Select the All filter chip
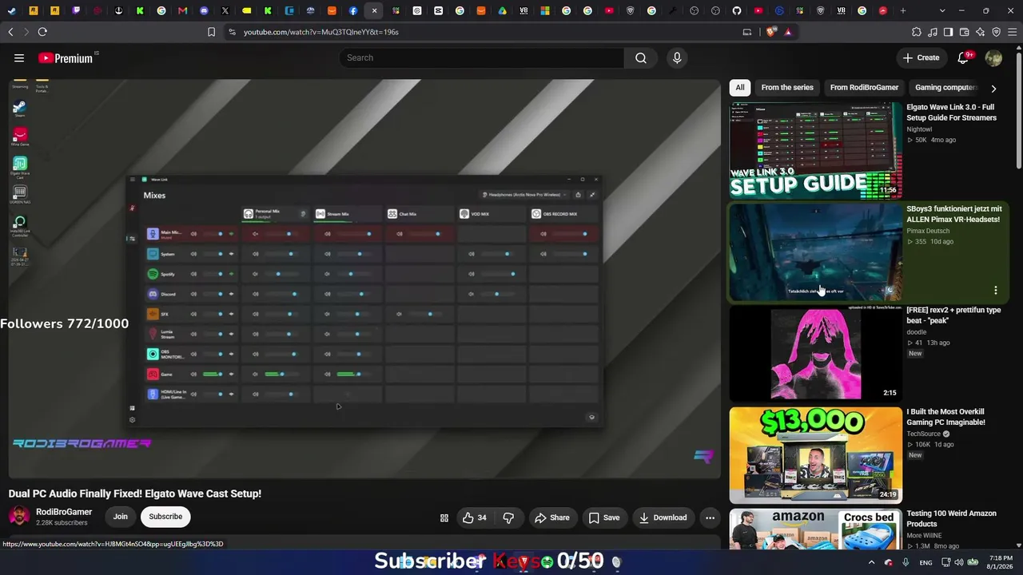 coord(740,88)
